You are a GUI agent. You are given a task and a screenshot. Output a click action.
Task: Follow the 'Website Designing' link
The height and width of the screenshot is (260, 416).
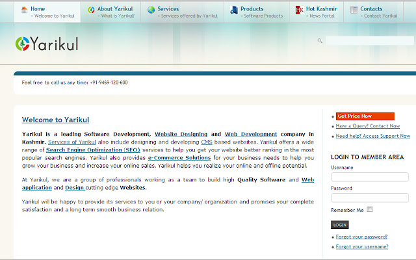pos(181,135)
